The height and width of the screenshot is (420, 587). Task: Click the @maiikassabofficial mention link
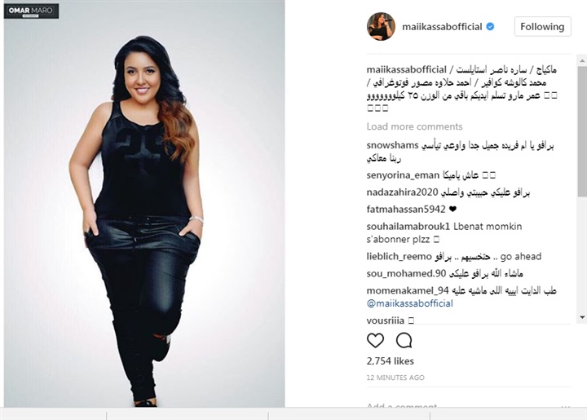(409, 303)
